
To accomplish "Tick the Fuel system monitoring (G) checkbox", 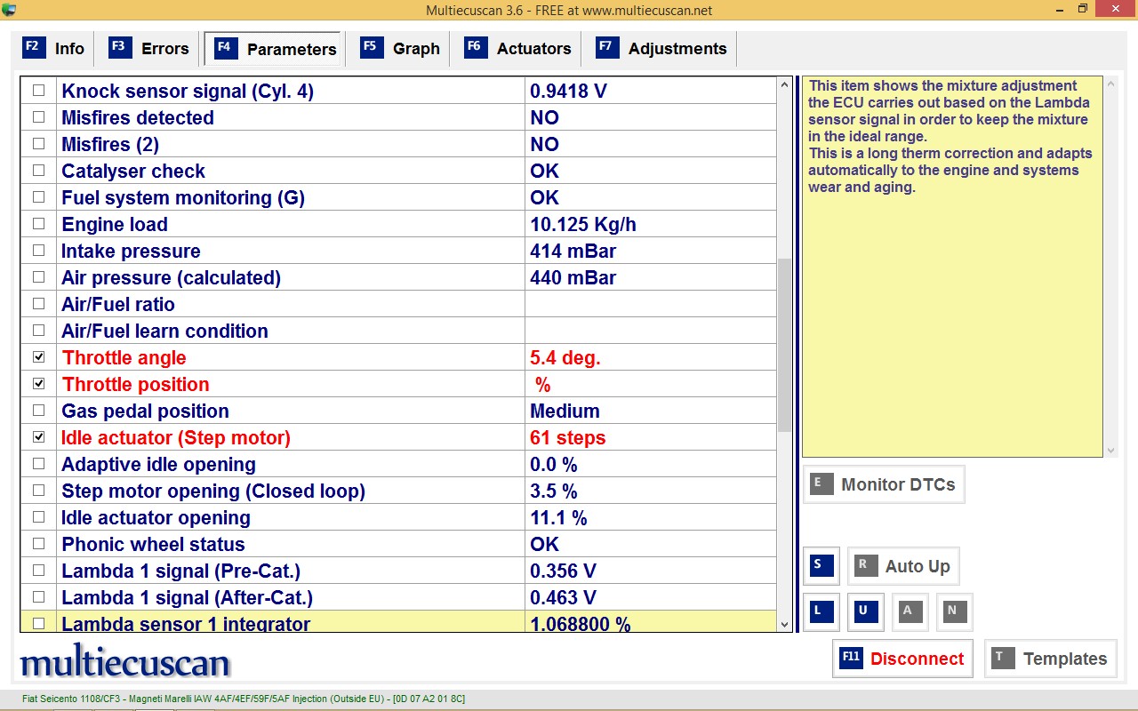I will pyautogui.click(x=38, y=197).
